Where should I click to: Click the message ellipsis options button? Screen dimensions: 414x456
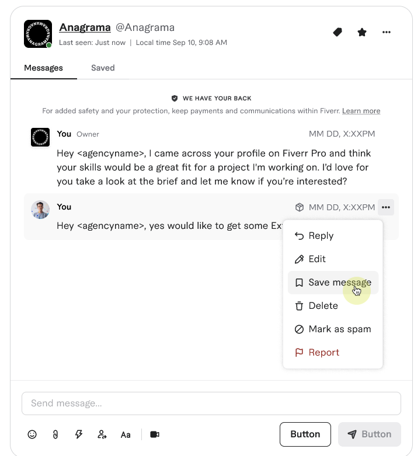point(386,207)
